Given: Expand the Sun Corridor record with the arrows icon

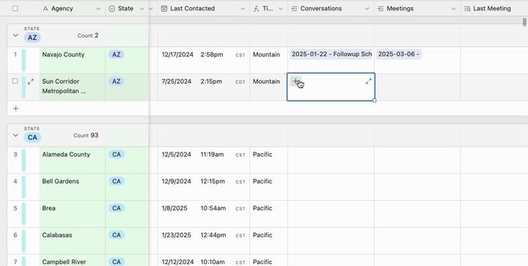Looking at the screenshot, I should [31, 81].
